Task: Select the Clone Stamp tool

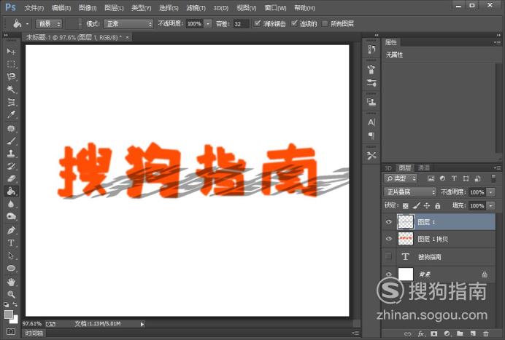Action: tap(11, 154)
